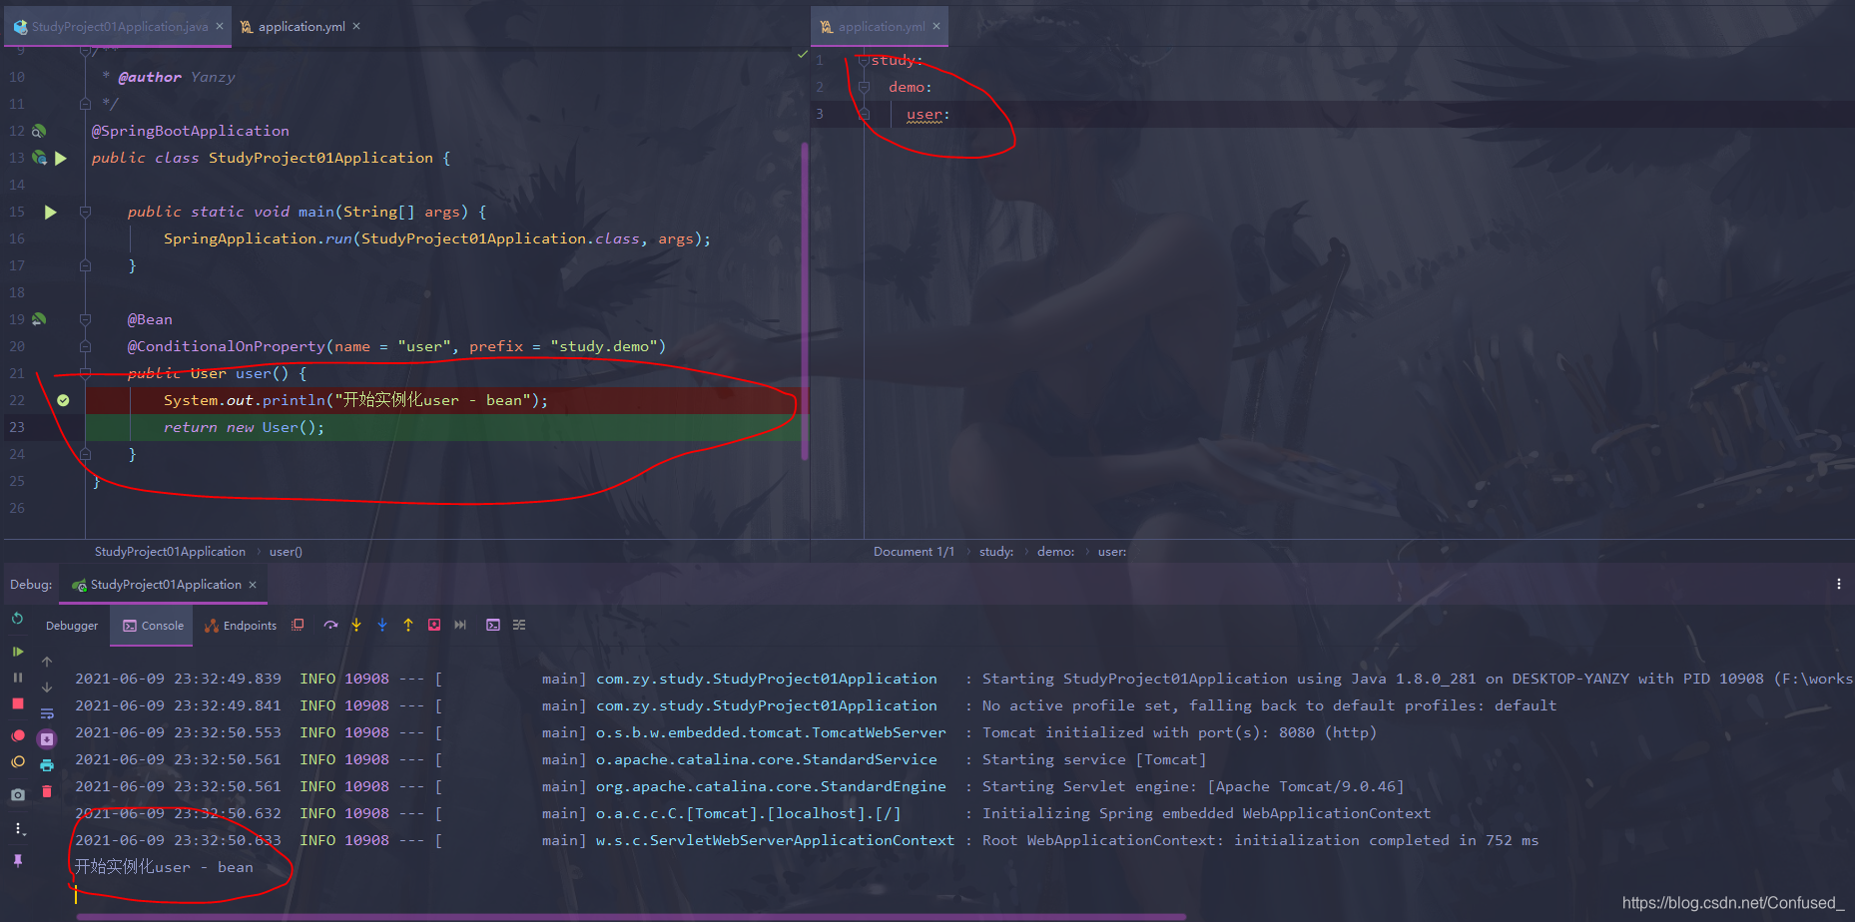Image resolution: width=1855 pixels, height=922 pixels.
Task: Click the blue Force Step Into arrow
Action: pos(382,625)
